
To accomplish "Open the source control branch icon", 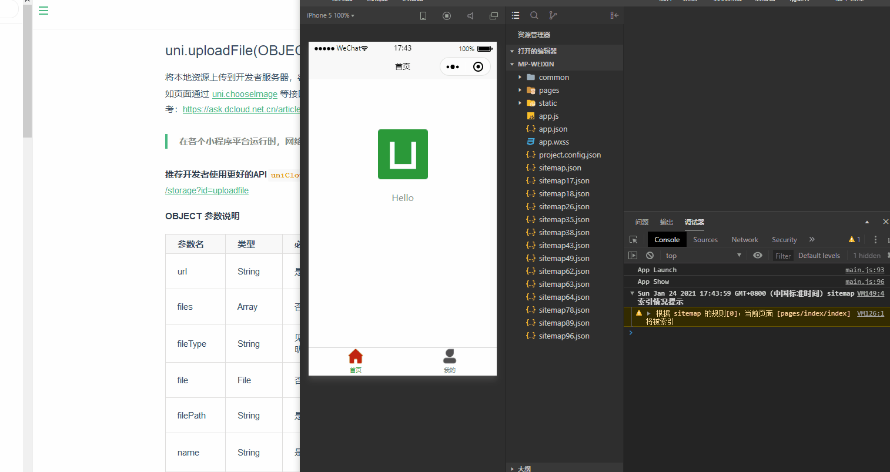I will pyautogui.click(x=553, y=15).
